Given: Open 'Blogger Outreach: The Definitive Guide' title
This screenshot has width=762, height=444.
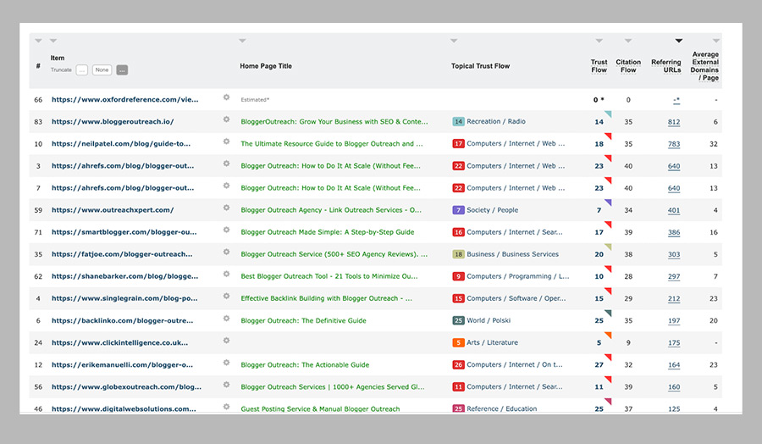Looking at the screenshot, I should [303, 321].
